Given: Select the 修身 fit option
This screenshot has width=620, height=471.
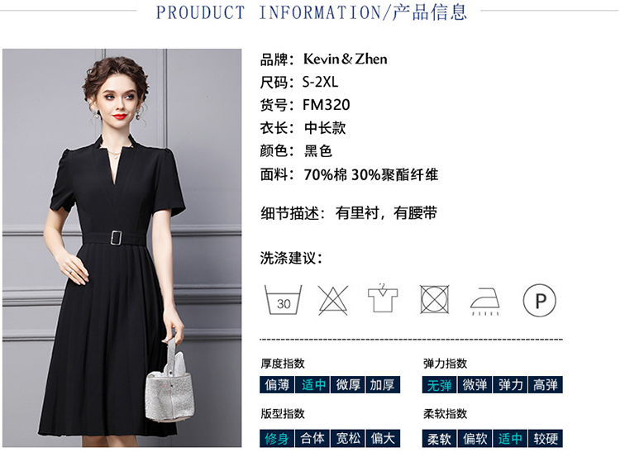Looking at the screenshot, I should point(277,438).
